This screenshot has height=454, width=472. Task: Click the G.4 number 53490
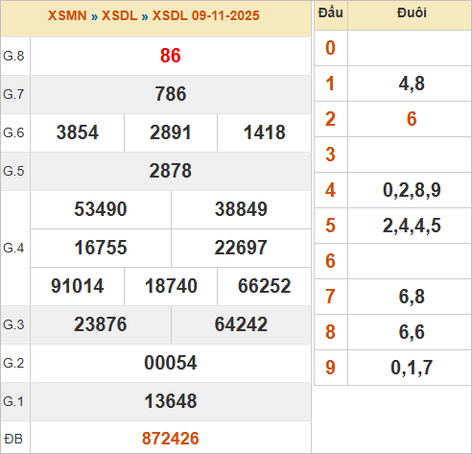coord(101,209)
